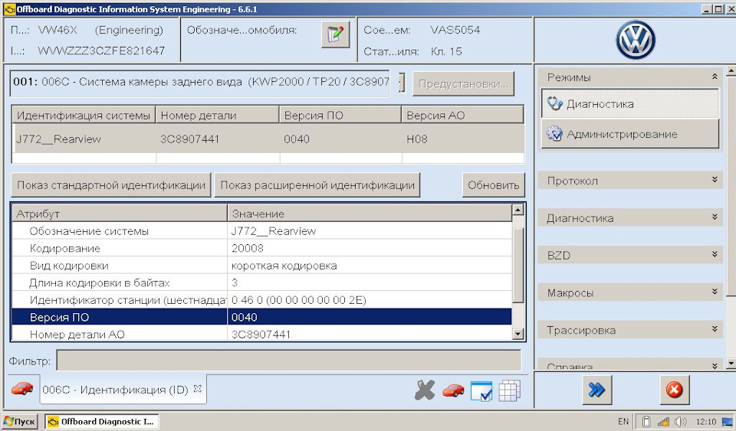The height and width of the screenshot is (431, 736).
Task: Open the Пуск start menu
Action: point(19,422)
